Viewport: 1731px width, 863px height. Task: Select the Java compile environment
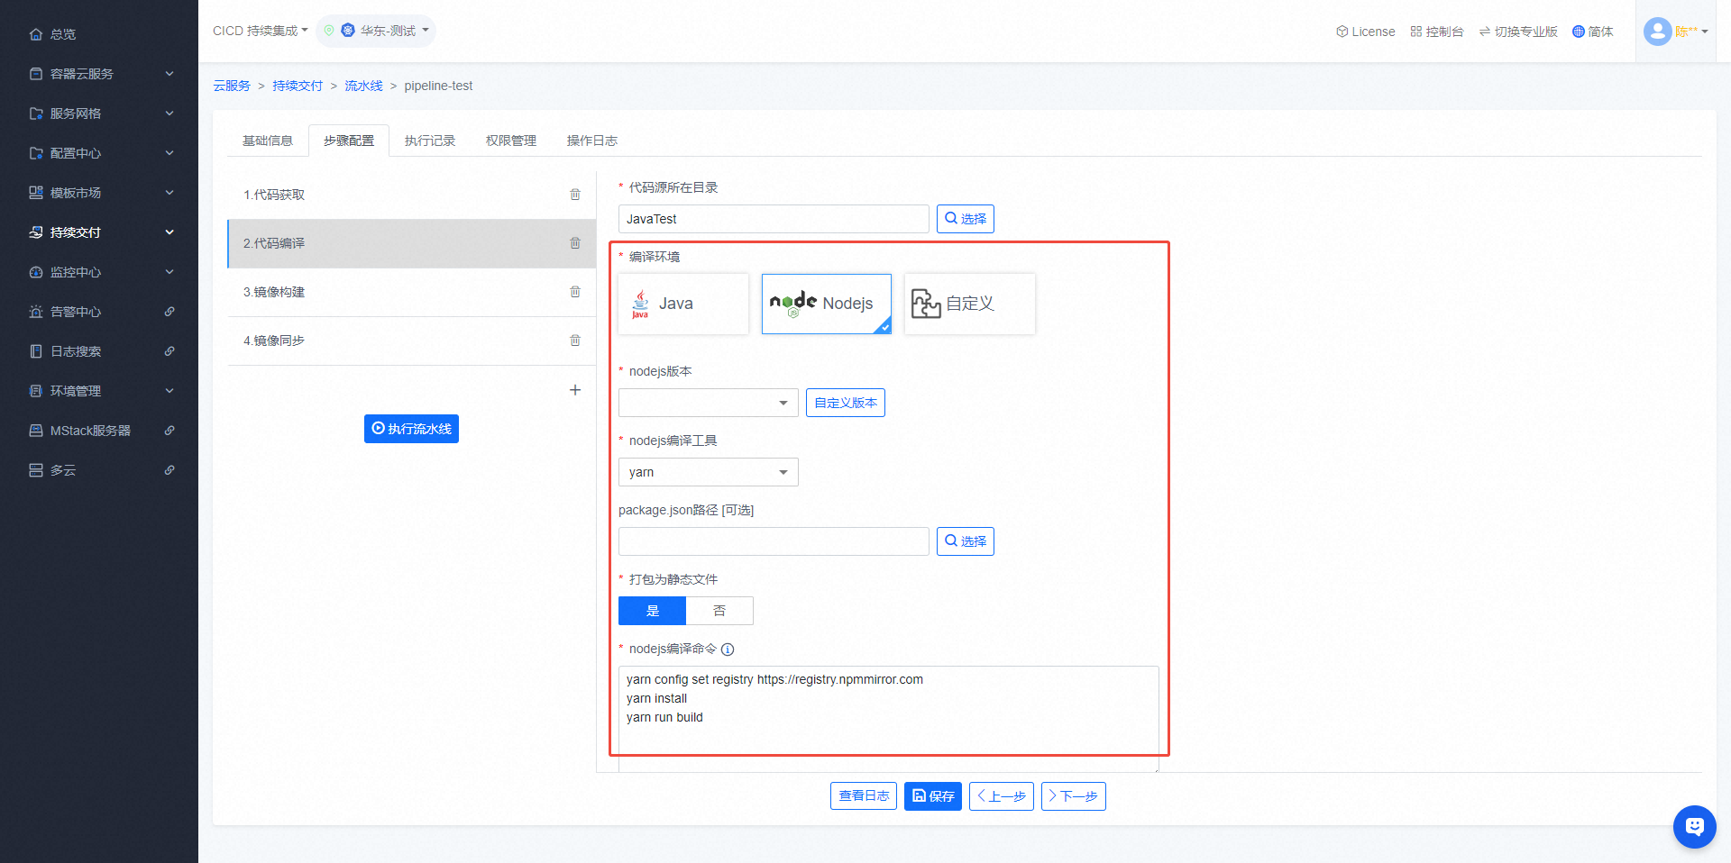coord(683,304)
